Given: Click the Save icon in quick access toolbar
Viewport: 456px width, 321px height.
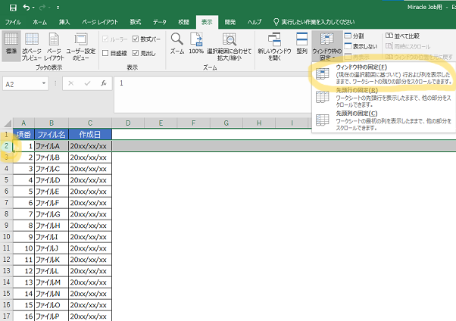Looking at the screenshot, I should coord(13,8).
